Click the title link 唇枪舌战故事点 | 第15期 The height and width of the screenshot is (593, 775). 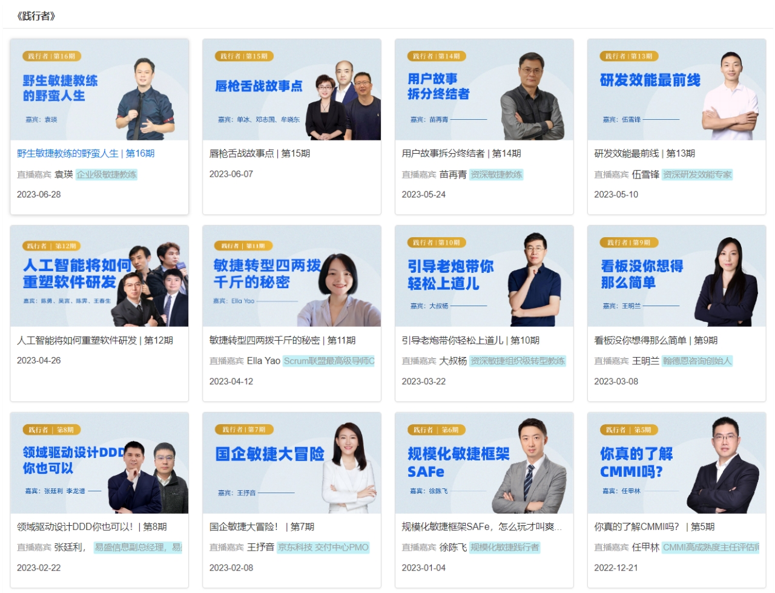point(260,154)
